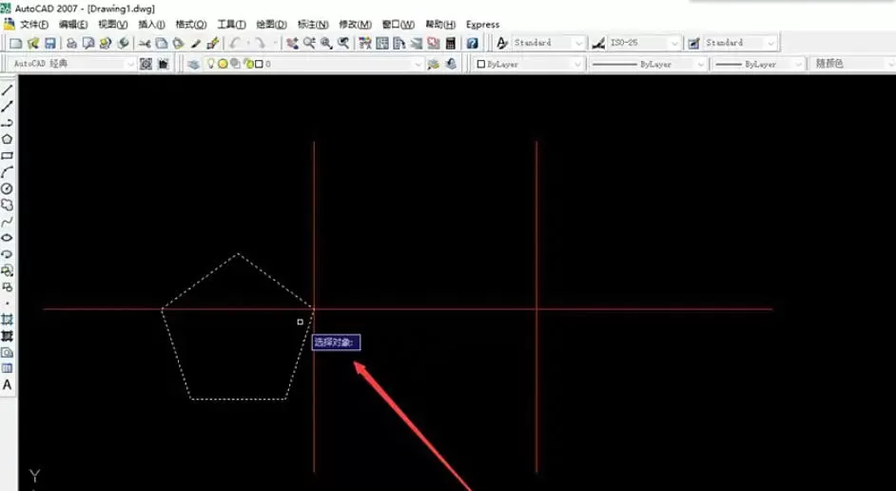The image size is (896, 491).
Task: Open the Workspace Settings icon
Action: [146, 64]
